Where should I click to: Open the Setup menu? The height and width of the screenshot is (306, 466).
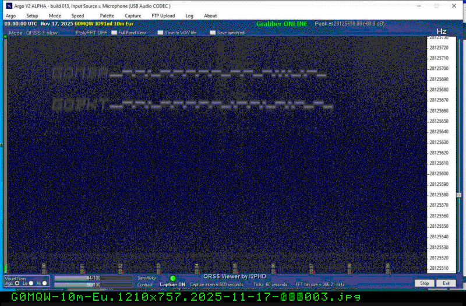(x=32, y=16)
